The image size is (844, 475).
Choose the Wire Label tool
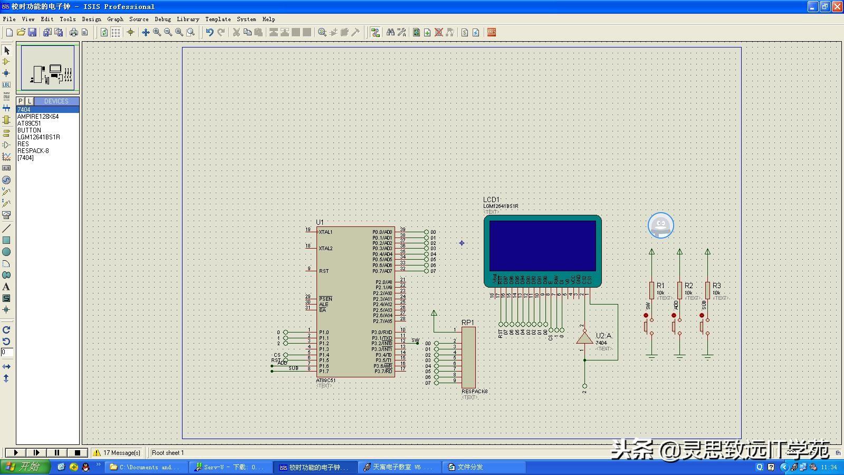coord(6,85)
